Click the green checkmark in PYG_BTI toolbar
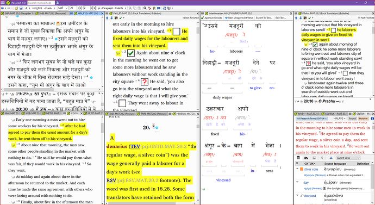 [x=121, y=18]
